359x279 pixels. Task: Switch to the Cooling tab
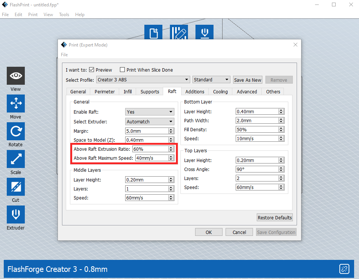[x=220, y=91]
